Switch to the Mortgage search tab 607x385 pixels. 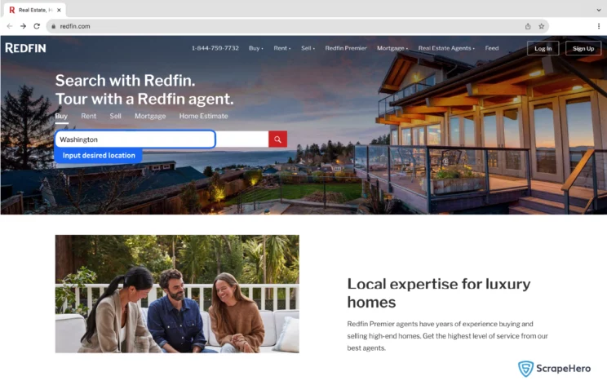point(150,116)
